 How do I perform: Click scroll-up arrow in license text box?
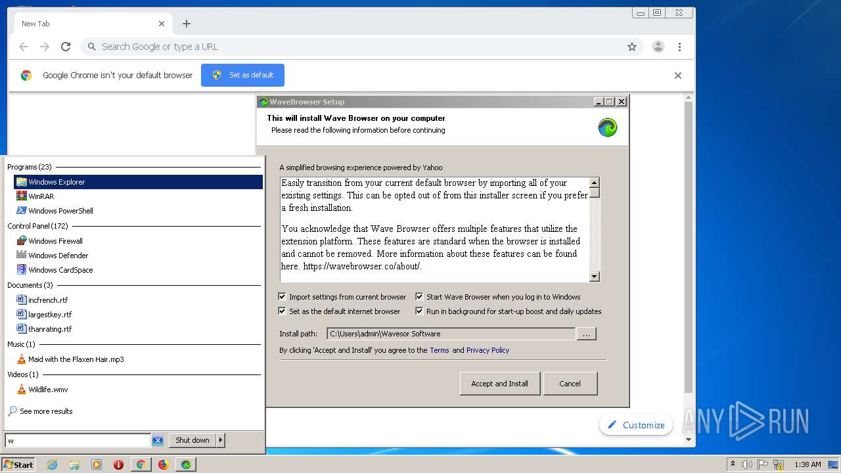[595, 183]
